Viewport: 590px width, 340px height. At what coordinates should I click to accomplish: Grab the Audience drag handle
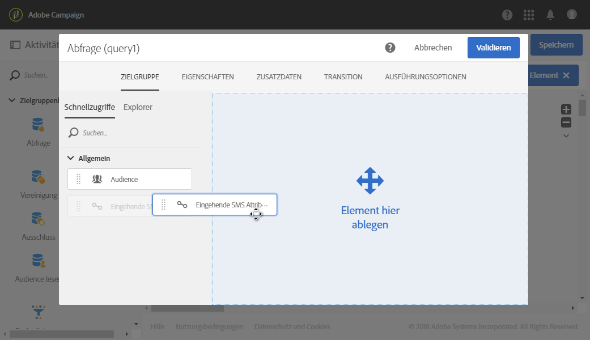pos(79,179)
